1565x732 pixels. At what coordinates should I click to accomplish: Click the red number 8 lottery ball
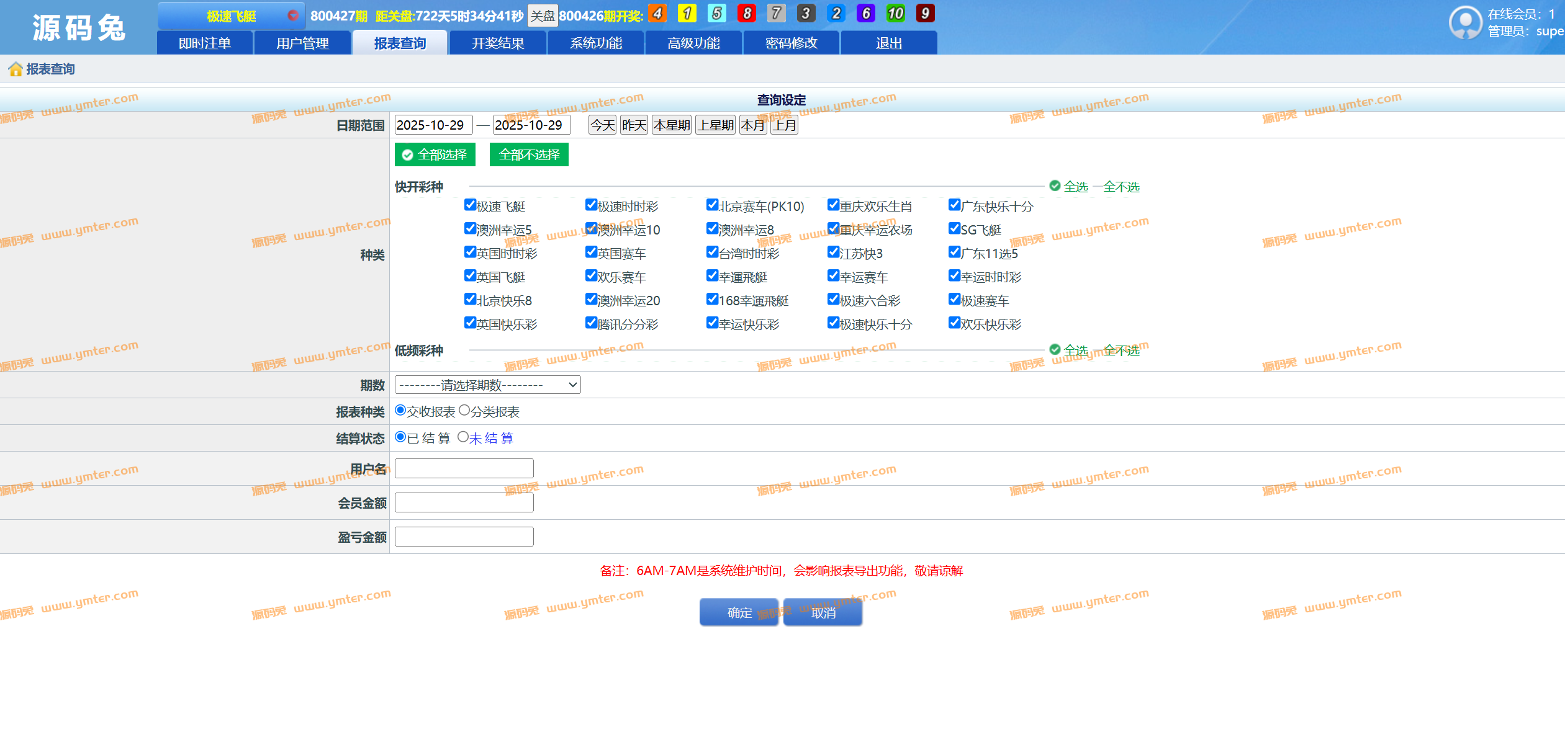[746, 14]
